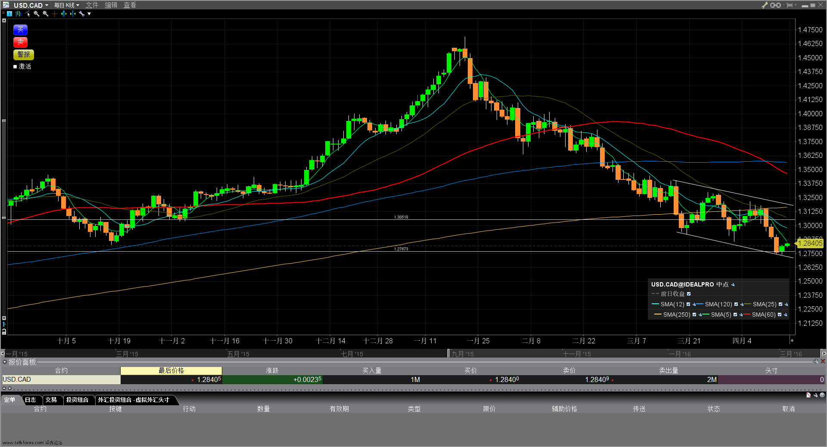Enable the orange crosshair cursor tool
Screen dimensions: 827x447
[x=55, y=14]
